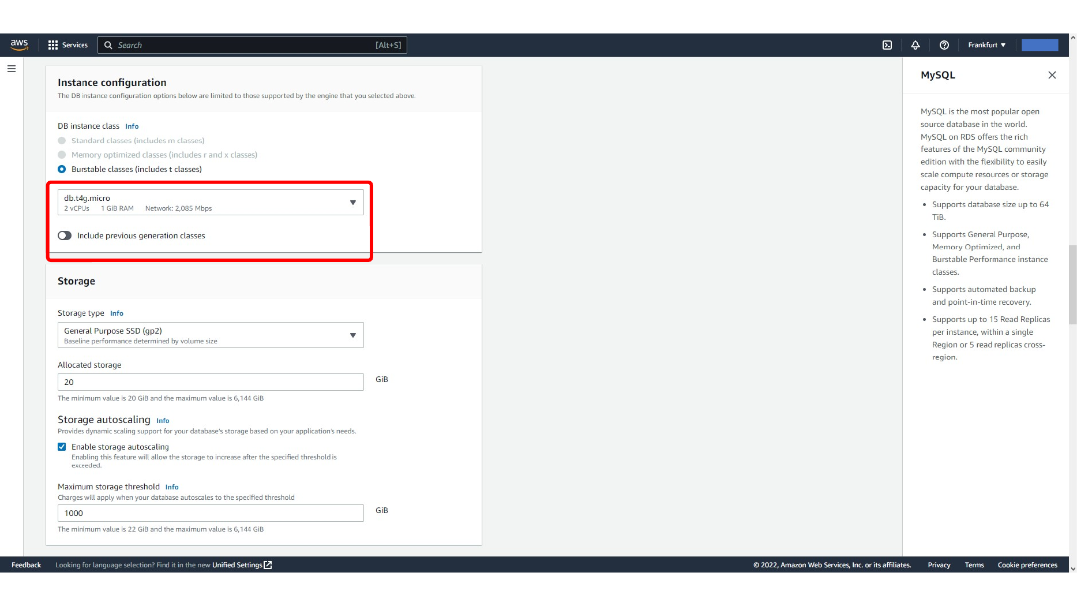This screenshot has width=1077, height=606.
Task: Click Info link beside Maximum storage threshold
Action: click(172, 487)
